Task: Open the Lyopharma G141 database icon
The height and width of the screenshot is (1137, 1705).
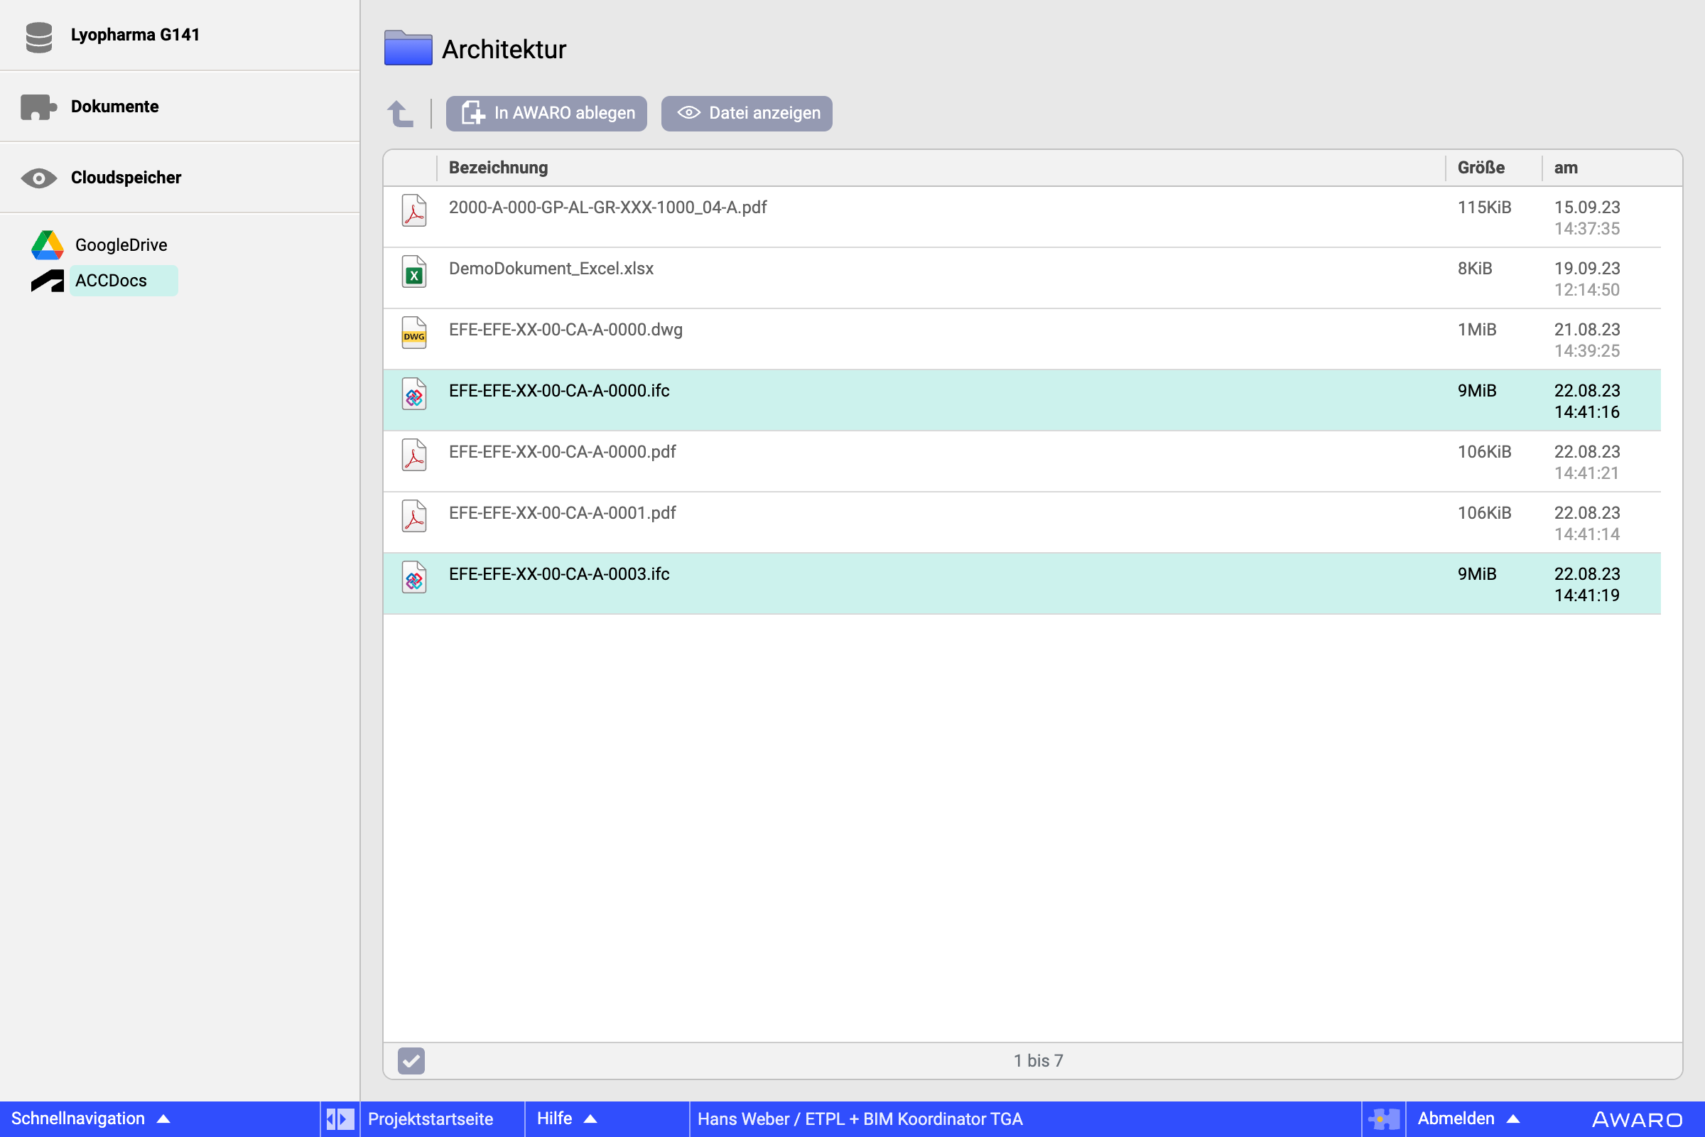Action: pyautogui.click(x=38, y=36)
